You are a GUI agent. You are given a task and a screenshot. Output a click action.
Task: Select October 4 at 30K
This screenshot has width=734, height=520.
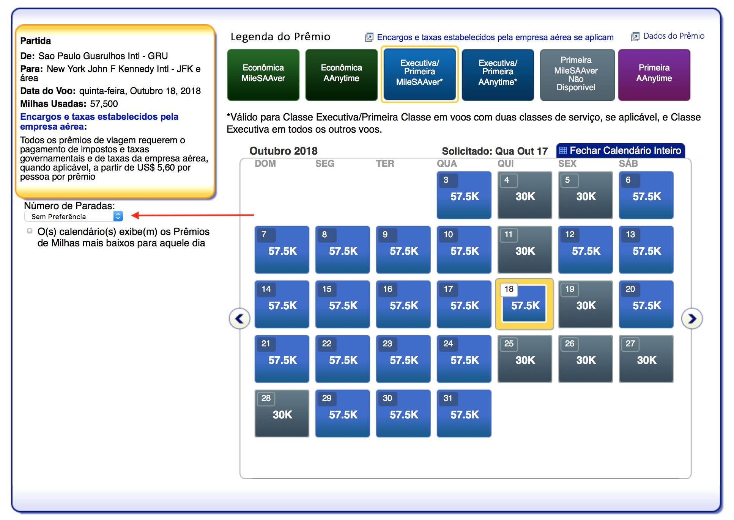(525, 195)
